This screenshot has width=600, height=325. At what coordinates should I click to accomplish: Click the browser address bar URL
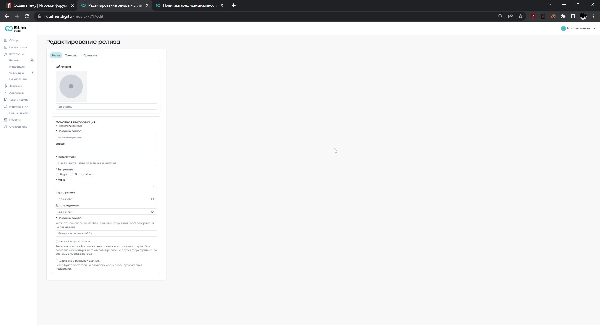click(x=74, y=16)
